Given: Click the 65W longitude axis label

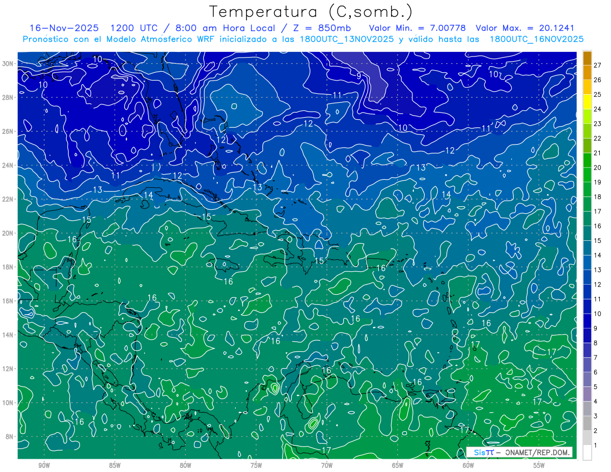Looking at the screenshot, I should coord(398,465).
